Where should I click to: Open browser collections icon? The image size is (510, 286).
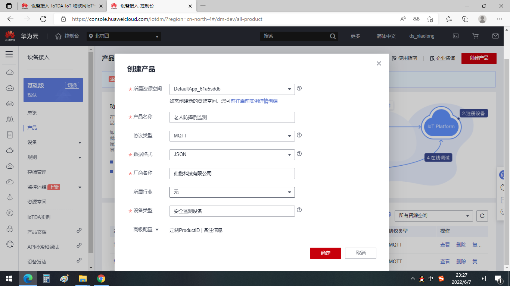click(x=465, y=19)
